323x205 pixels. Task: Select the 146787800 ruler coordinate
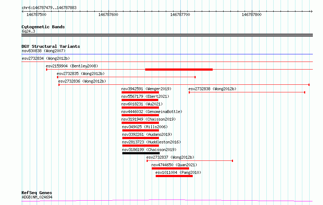click(252, 14)
